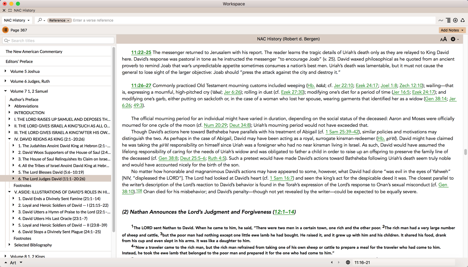This screenshot has height=267, width=468.
Task: Close the NAC History tab
Action: (x=4, y=10)
